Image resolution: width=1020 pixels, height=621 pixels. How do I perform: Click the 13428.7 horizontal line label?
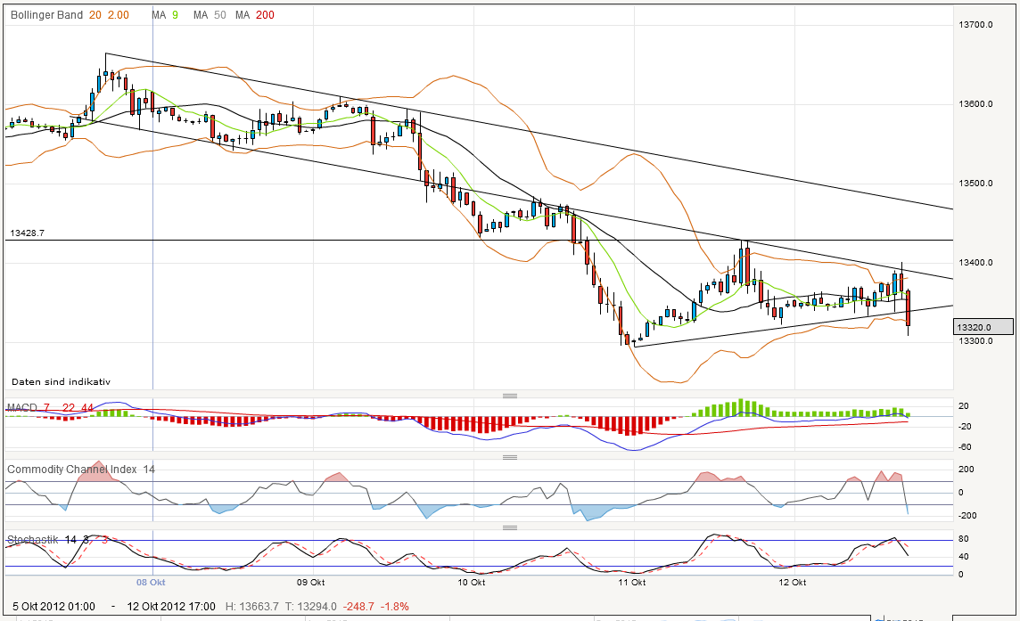[28, 232]
